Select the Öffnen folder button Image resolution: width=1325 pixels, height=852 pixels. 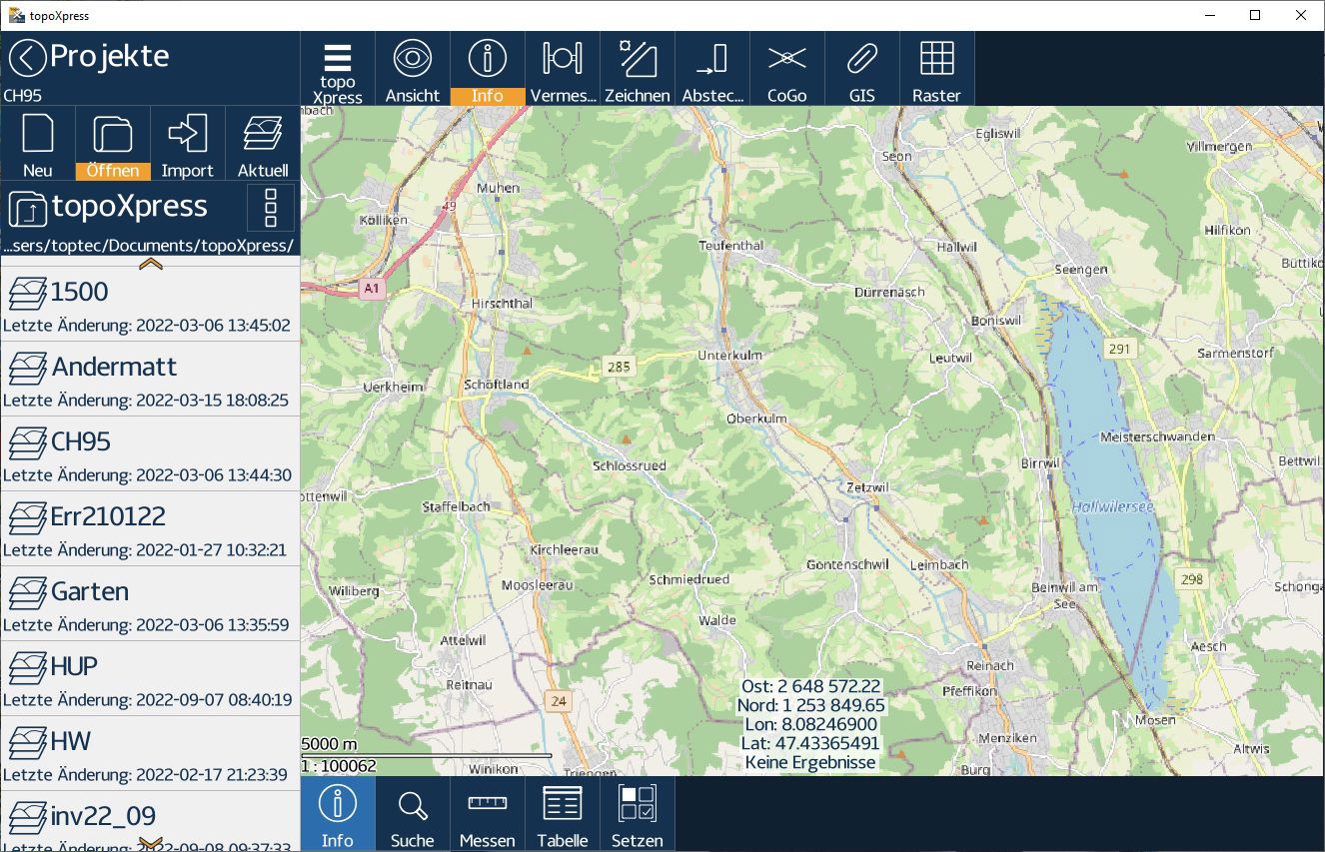tap(113, 144)
